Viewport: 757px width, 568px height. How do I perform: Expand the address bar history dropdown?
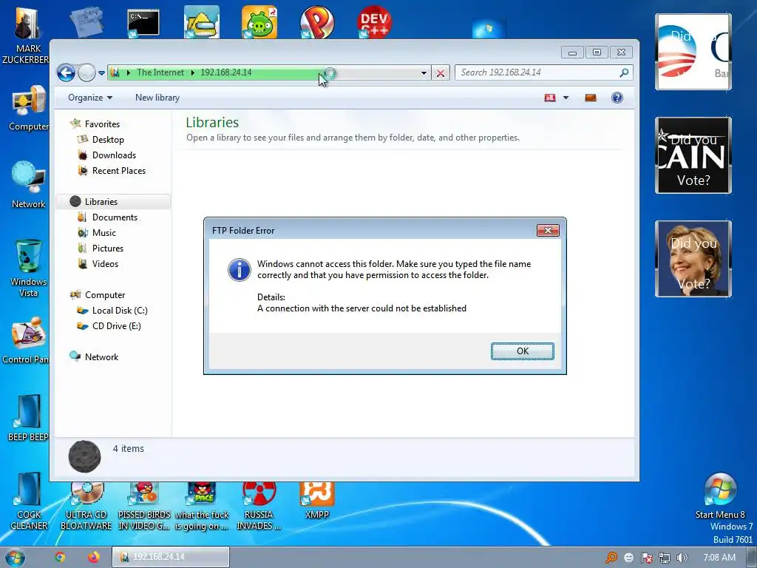[424, 73]
